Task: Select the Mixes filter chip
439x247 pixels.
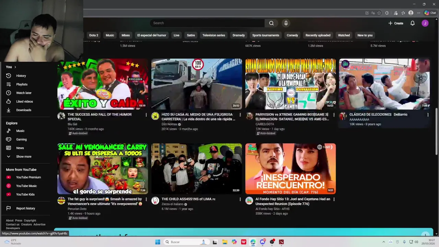Action: point(126,35)
